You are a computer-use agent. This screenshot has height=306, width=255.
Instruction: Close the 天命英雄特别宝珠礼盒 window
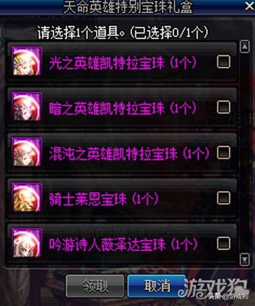249,6
